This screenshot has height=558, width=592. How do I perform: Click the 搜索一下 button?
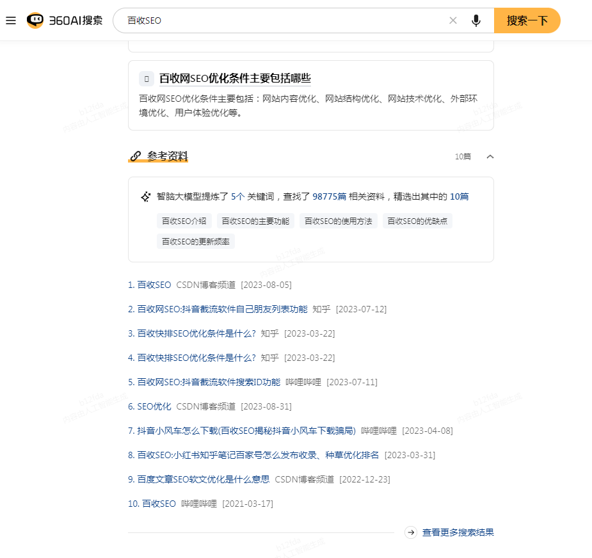click(x=527, y=20)
